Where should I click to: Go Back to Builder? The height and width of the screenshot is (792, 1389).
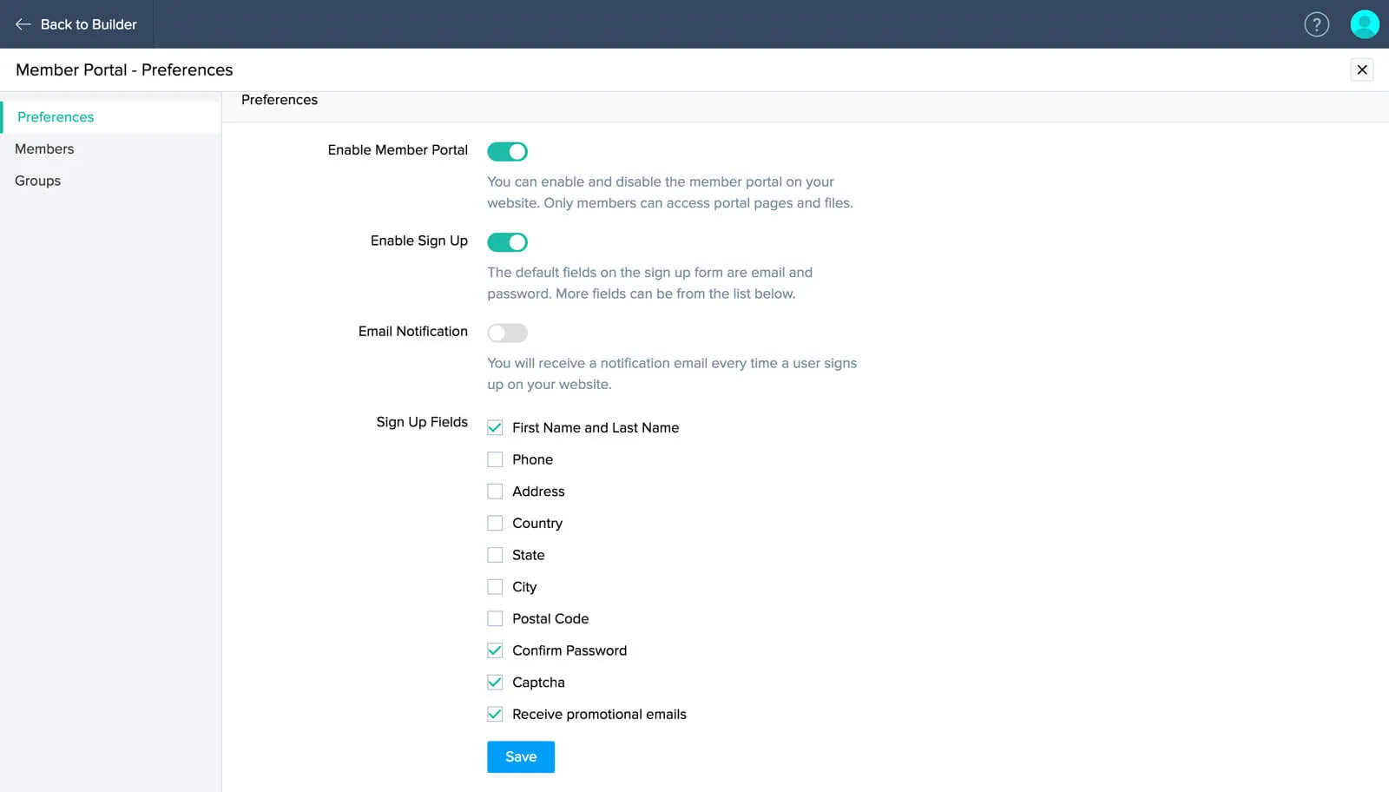coord(76,24)
